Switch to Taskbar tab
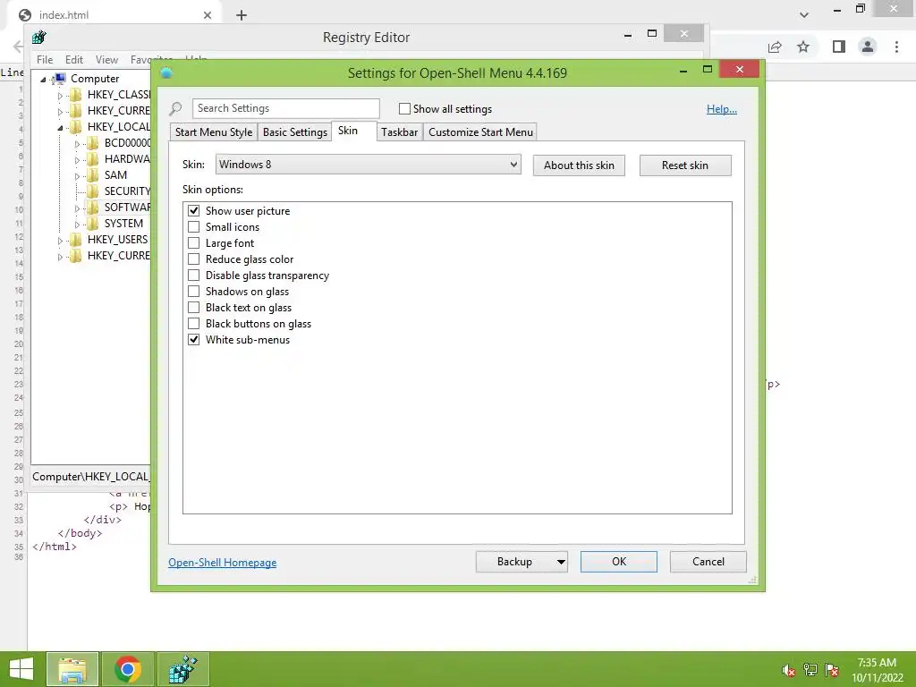Screen dimensions: 916x687 [x=400, y=132]
